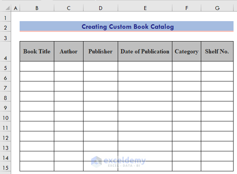Select row 6 header
The image size is (237, 174).
(5, 76)
